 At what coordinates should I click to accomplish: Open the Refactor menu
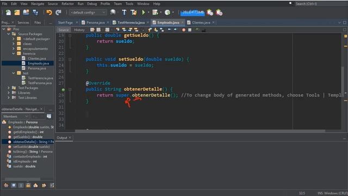[67, 4]
